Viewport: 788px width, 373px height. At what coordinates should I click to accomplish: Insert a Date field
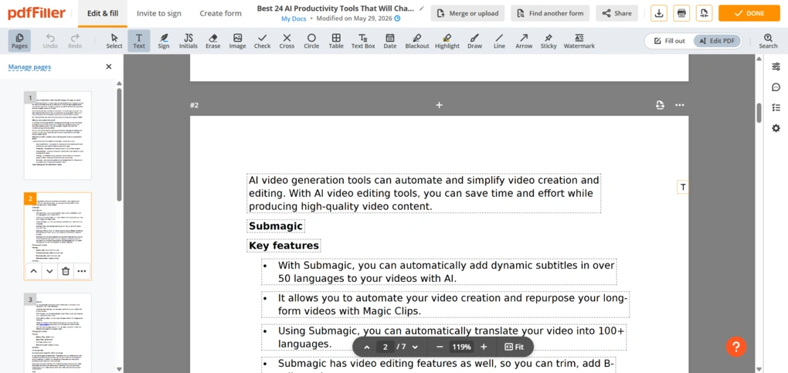pos(390,41)
